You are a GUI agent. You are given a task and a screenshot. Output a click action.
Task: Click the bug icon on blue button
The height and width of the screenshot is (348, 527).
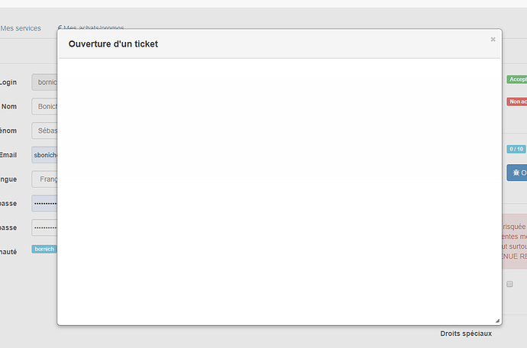[x=516, y=172]
